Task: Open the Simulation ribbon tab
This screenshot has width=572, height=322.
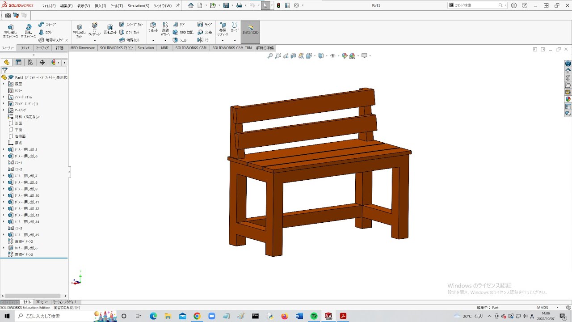Action: pyautogui.click(x=146, y=48)
